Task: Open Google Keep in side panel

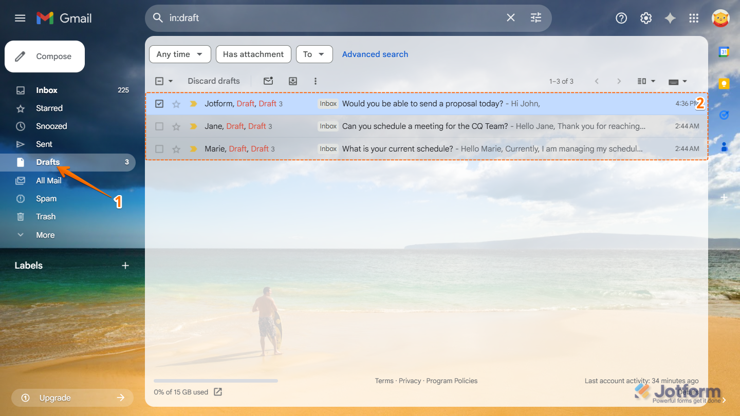Action: 724,83
